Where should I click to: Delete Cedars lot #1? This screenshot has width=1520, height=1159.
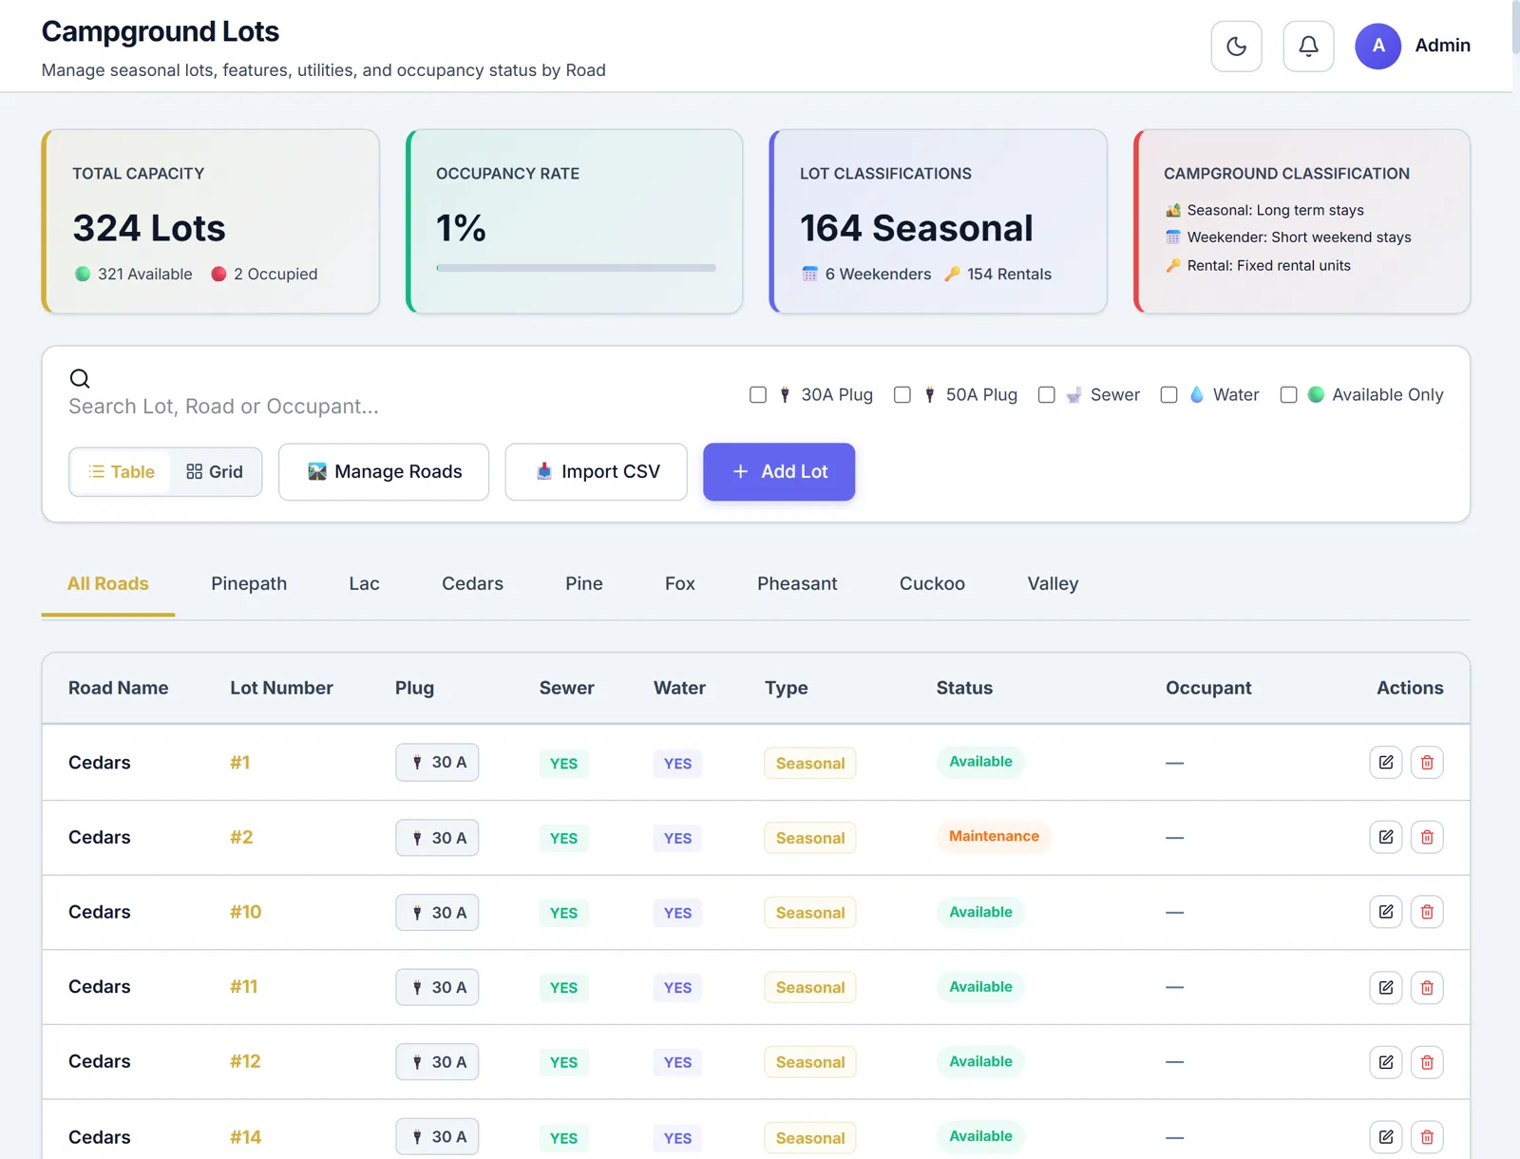(x=1427, y=762)
